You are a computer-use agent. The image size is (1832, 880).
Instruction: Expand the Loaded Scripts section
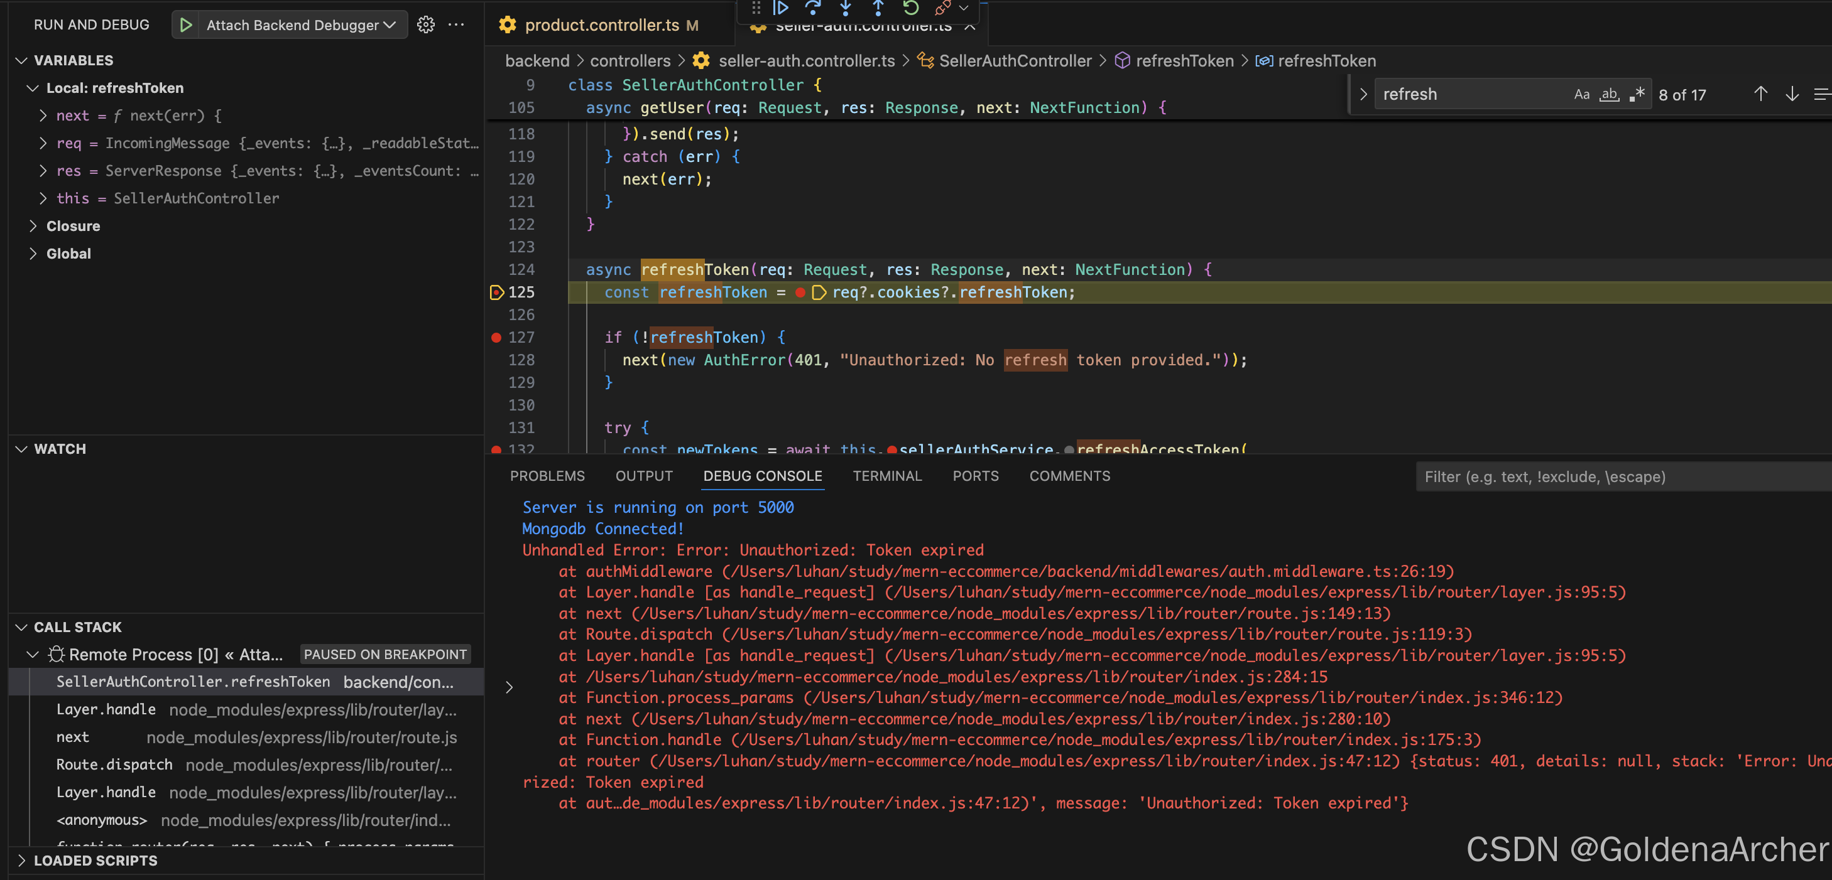coord(95,860)
